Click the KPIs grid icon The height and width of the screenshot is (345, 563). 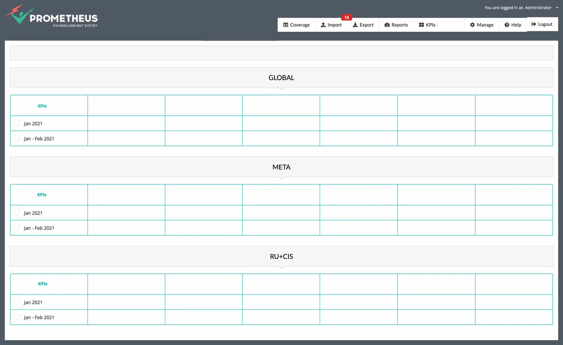(421, 25)
